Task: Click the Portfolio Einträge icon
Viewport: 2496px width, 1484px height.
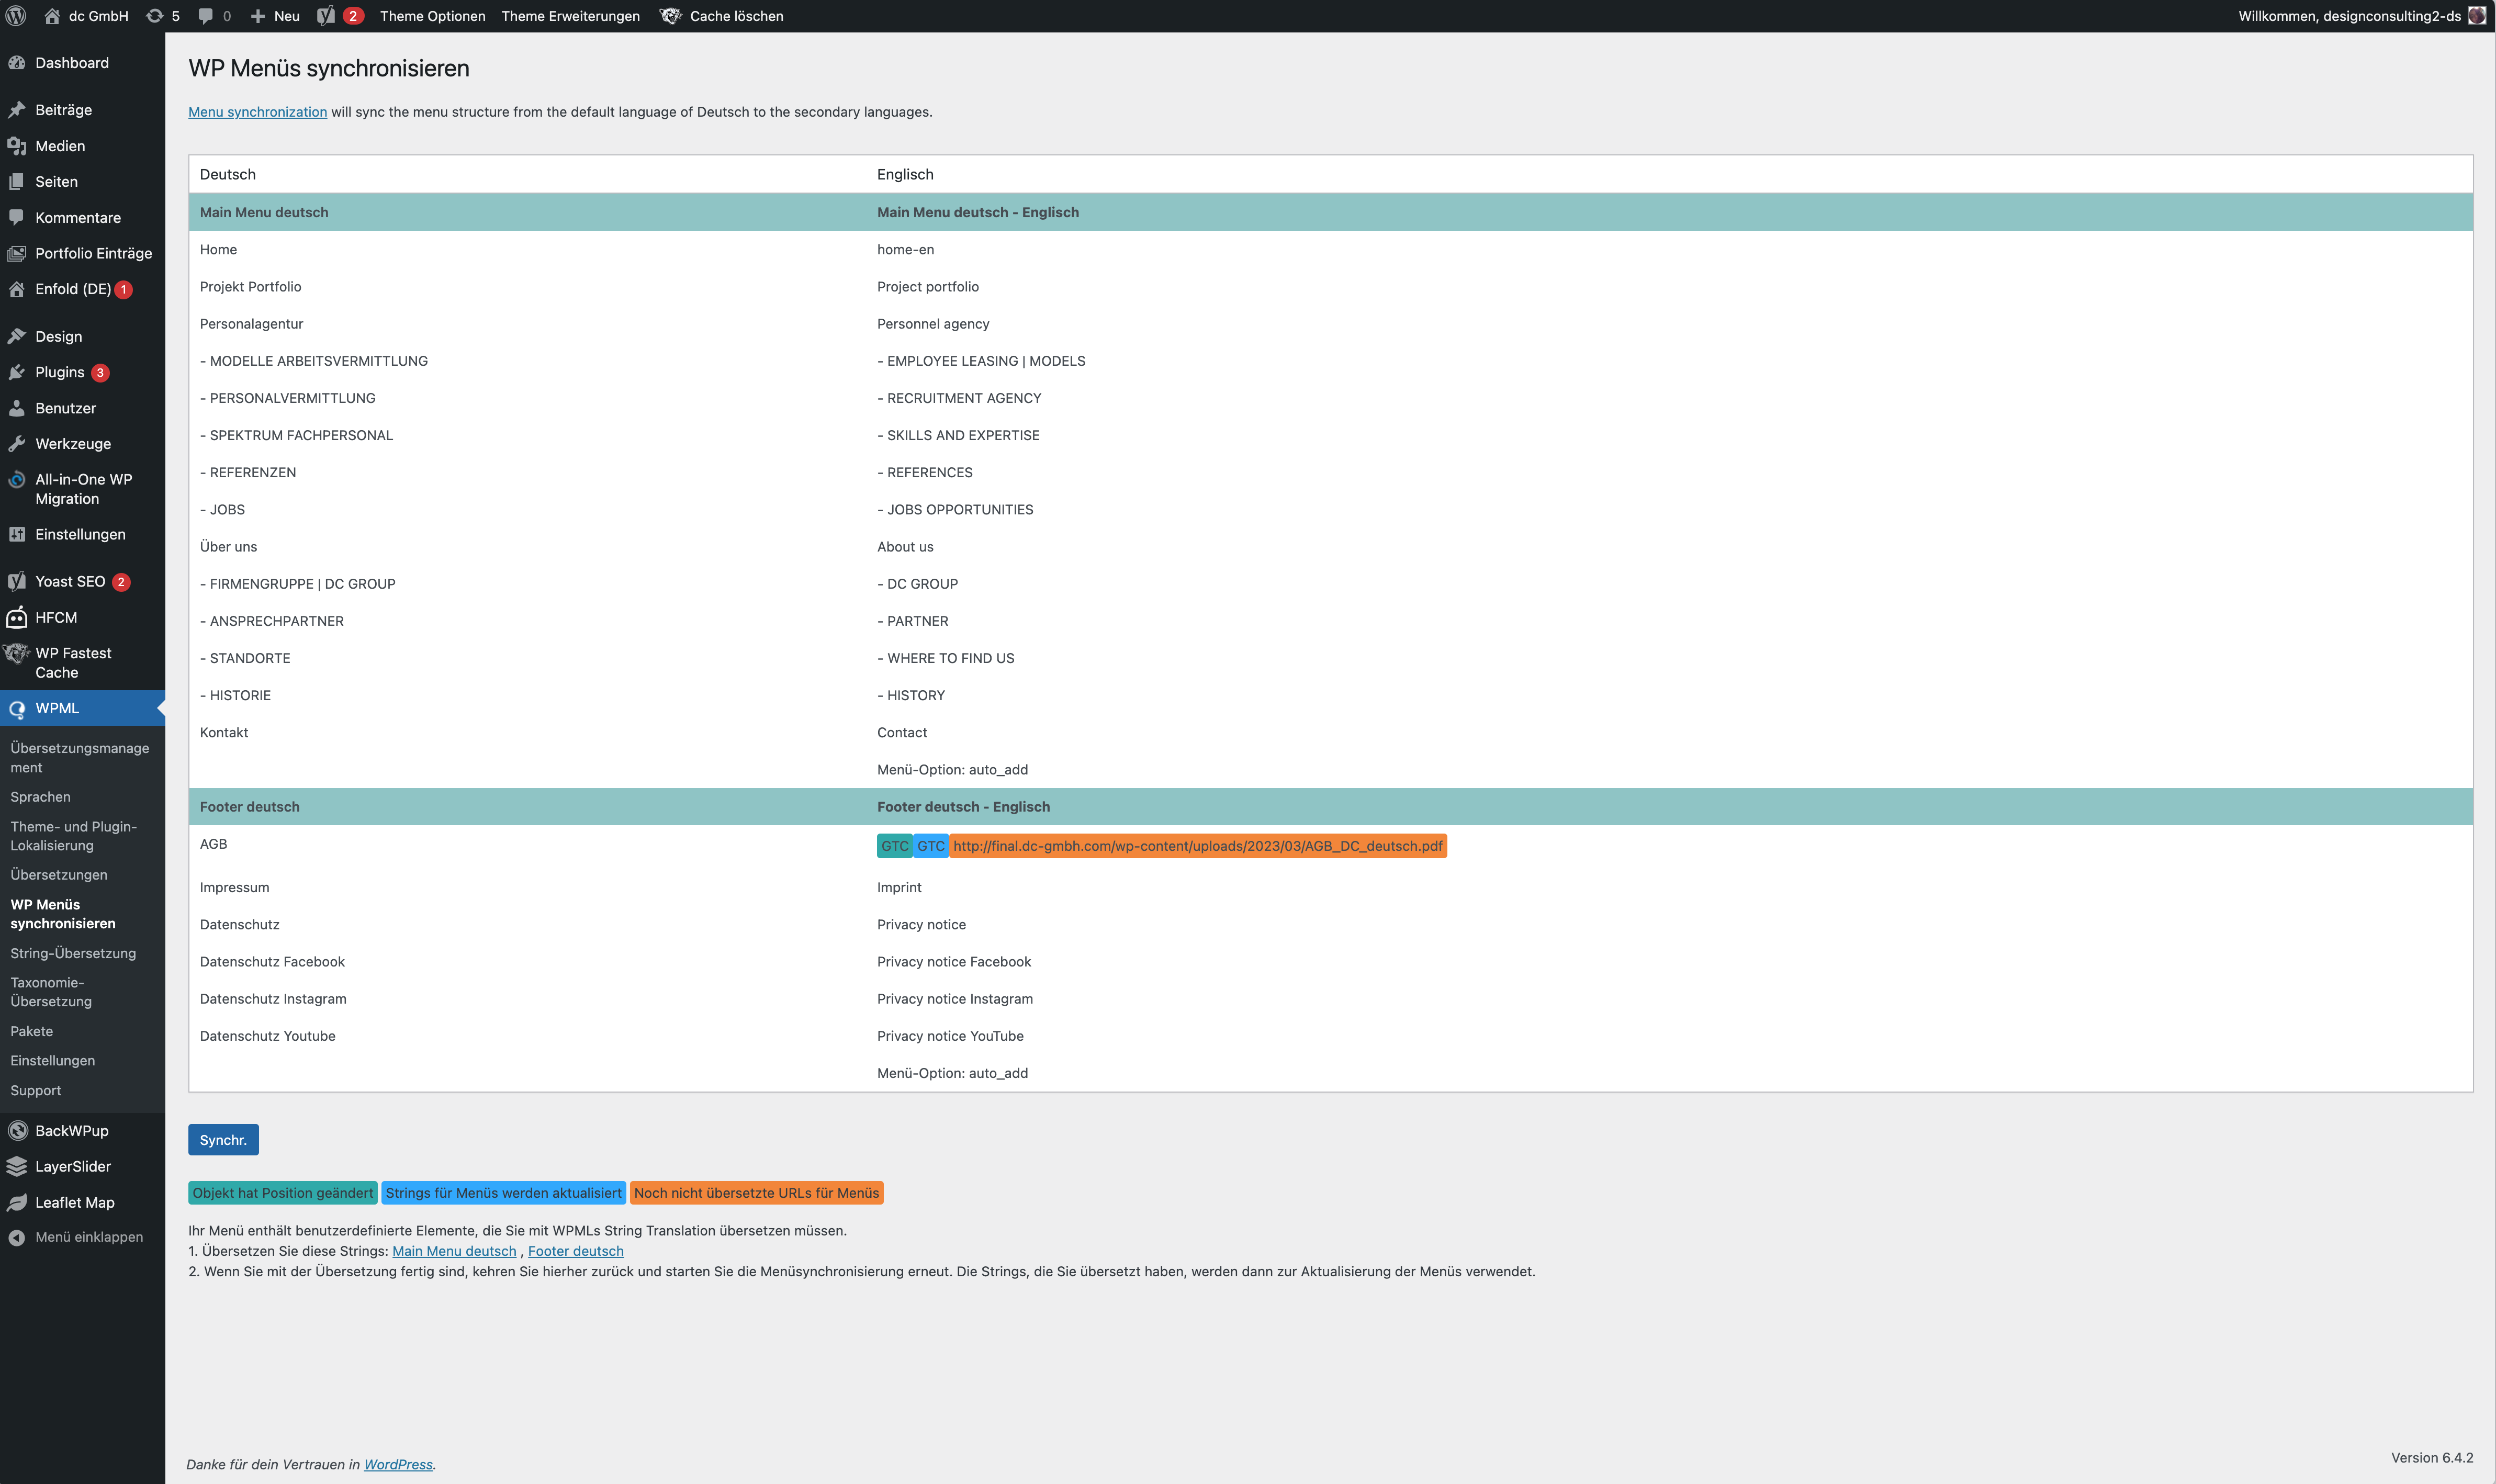Action: click(x=17, y=254)
